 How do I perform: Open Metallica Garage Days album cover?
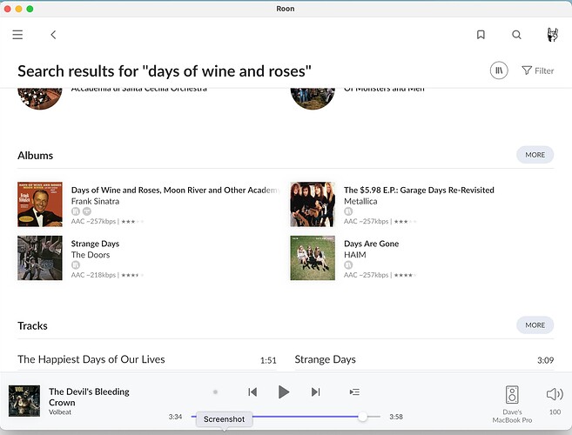pos(313,204)
